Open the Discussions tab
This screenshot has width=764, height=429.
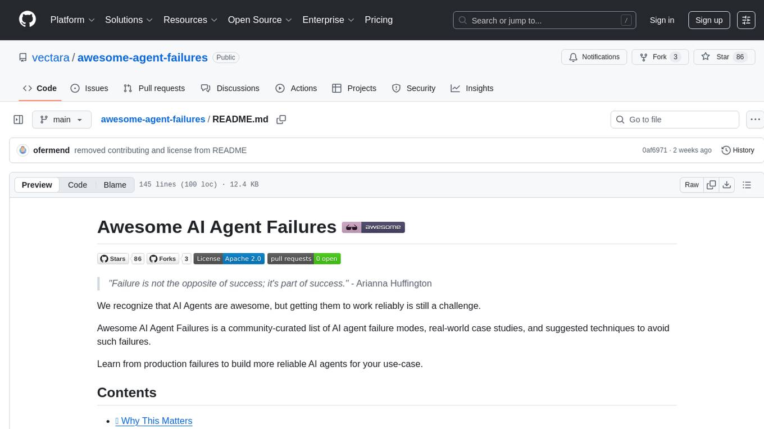pyautogui.click(x=230, y=88)
